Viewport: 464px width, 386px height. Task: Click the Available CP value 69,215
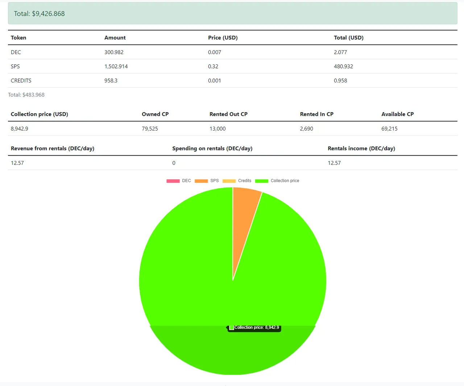(x=389, y=129)
